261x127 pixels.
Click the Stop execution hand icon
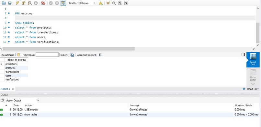[36, 3]
